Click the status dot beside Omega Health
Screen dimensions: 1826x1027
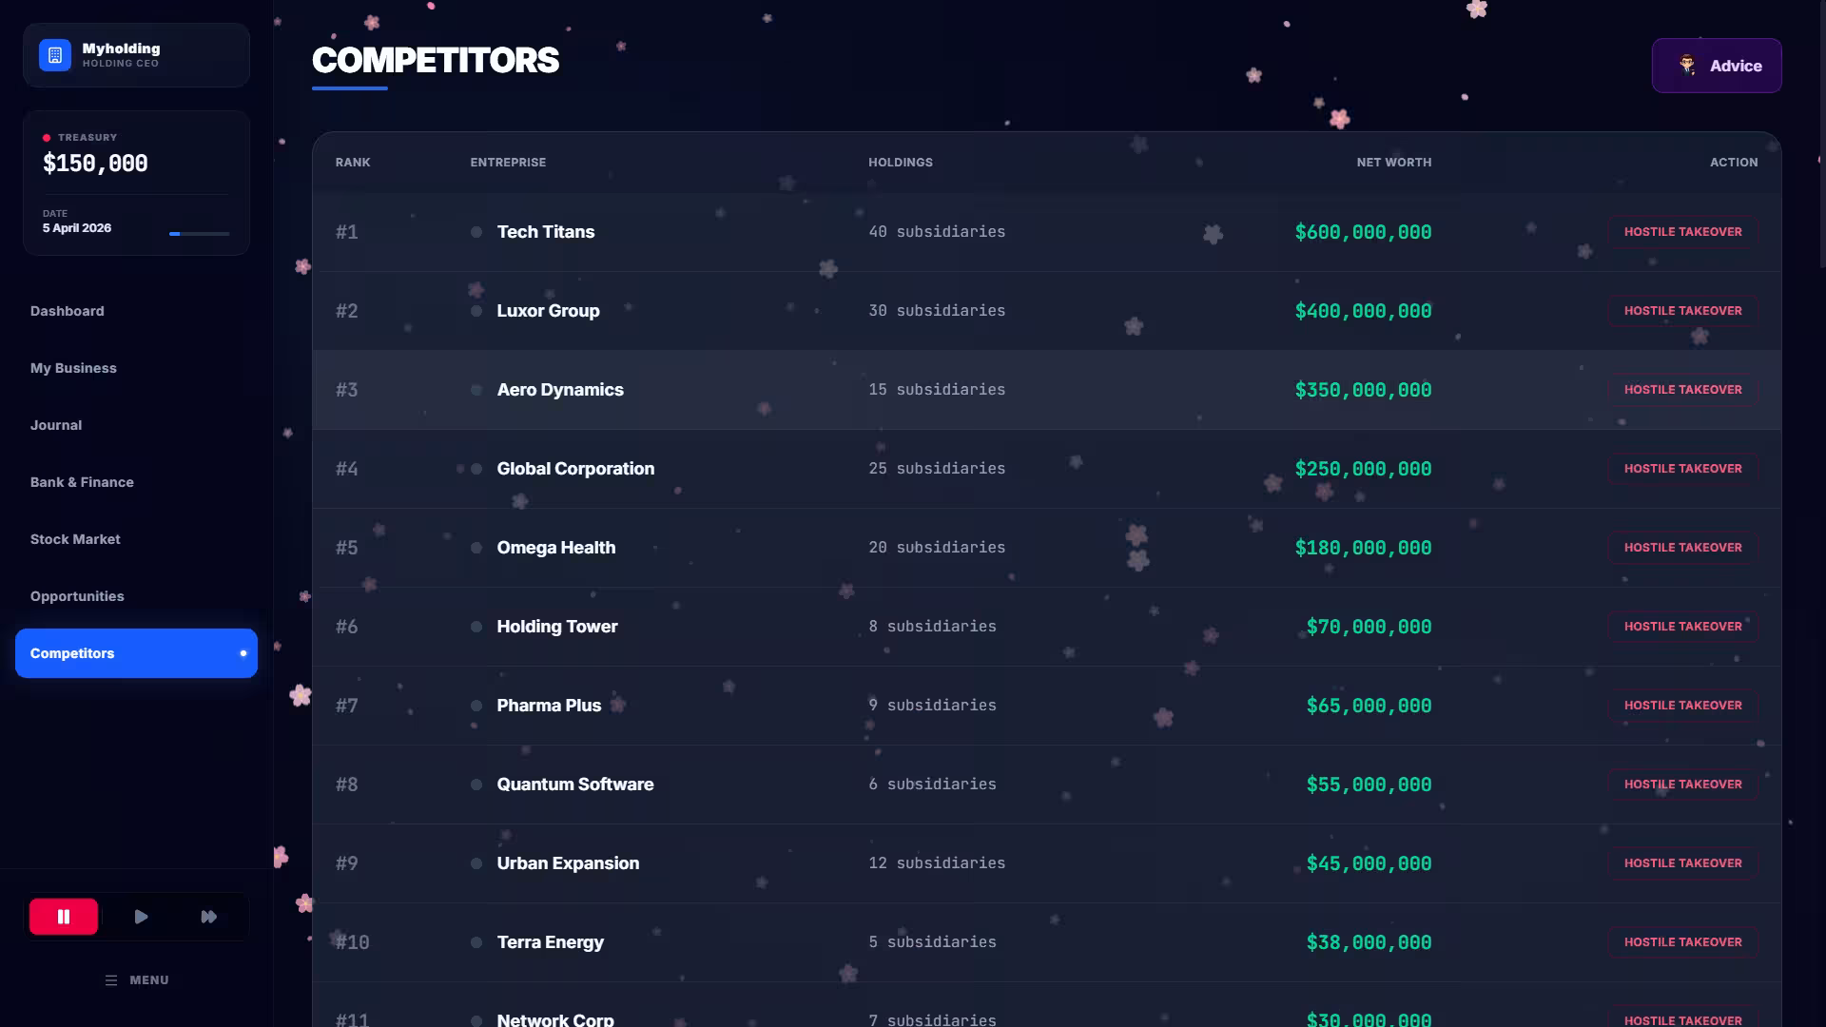pyautogui.click(x=476, y=548)
